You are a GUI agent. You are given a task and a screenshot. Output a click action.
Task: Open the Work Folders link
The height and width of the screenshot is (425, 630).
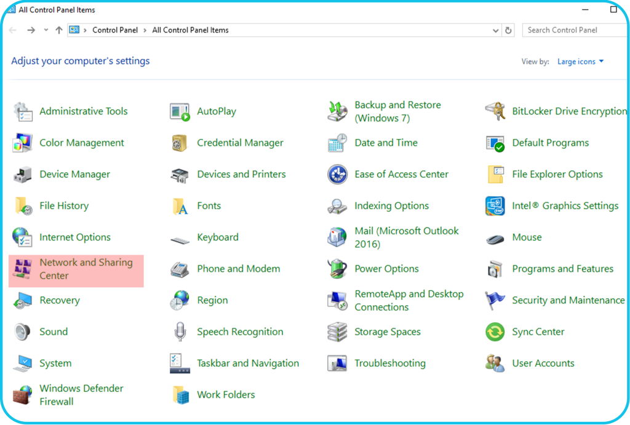226,395
